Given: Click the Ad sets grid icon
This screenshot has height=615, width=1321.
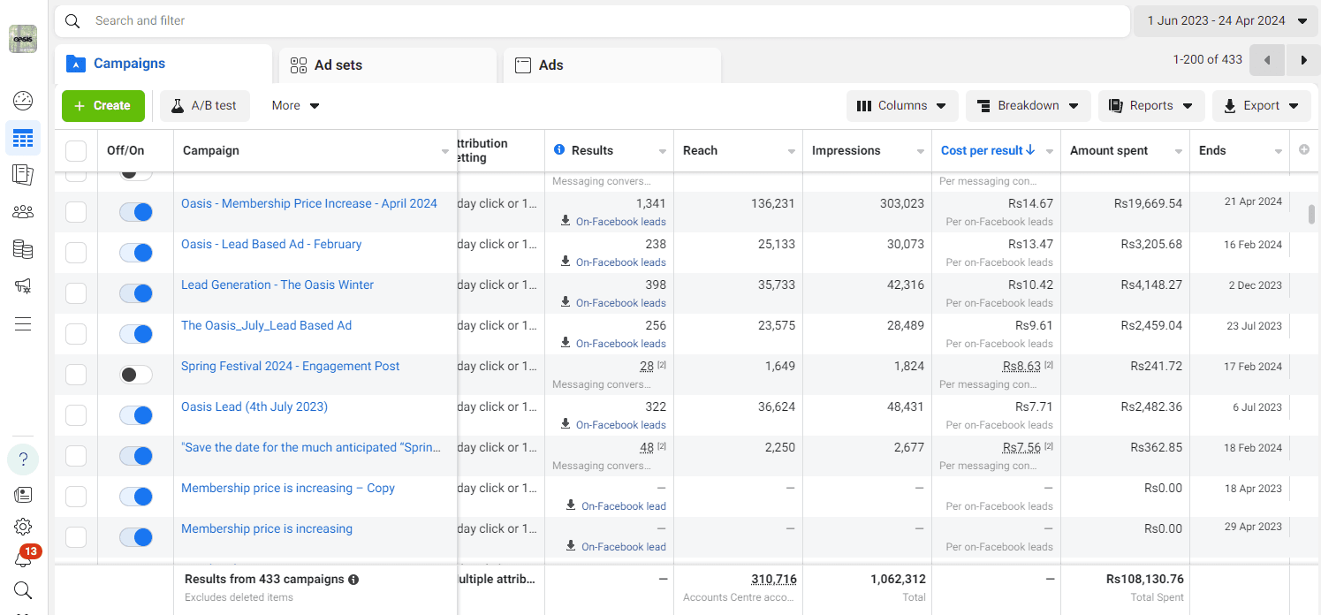Looking at the screenshot, I should 299,65.
